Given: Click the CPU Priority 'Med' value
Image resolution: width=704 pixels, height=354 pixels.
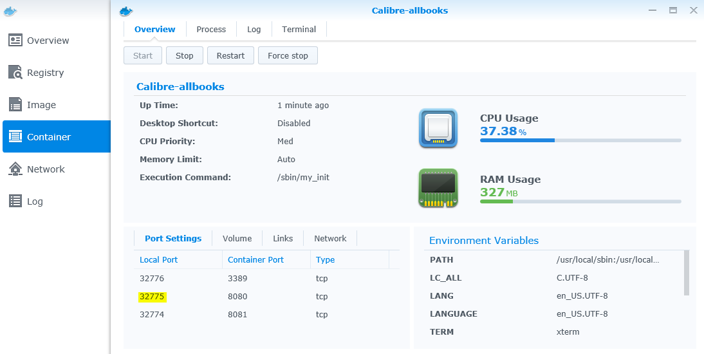Looking at the screenshot, I should (285, 141).
